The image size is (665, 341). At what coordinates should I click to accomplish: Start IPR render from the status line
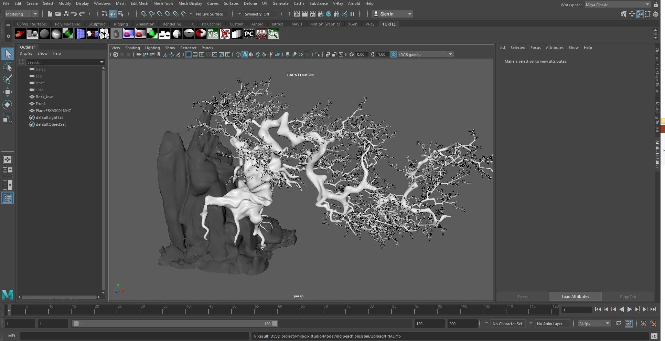coord(313,14)
